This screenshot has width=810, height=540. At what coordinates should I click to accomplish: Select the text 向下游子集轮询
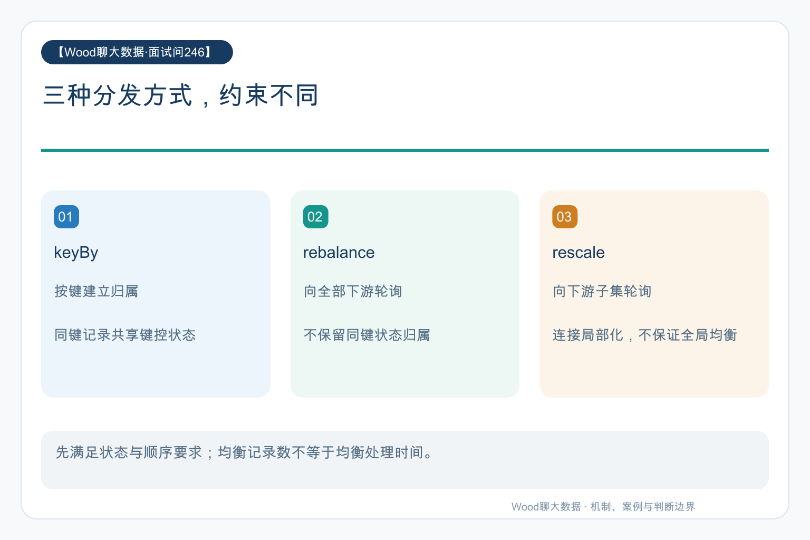(x=602, y=291)
